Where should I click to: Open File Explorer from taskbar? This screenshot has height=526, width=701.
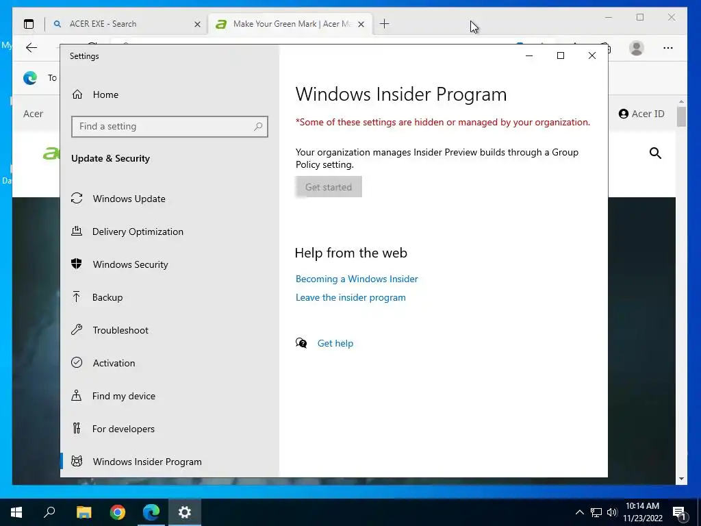tap(84, 512)
